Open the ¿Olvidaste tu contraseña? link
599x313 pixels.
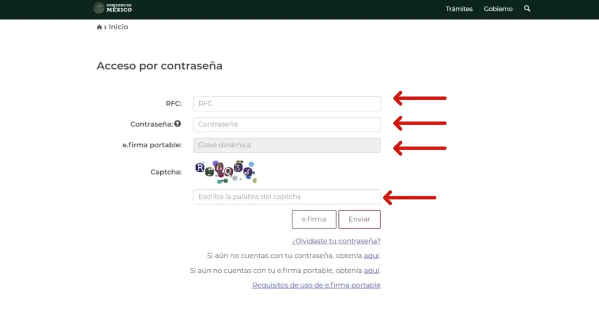click(x=336, y=241)
